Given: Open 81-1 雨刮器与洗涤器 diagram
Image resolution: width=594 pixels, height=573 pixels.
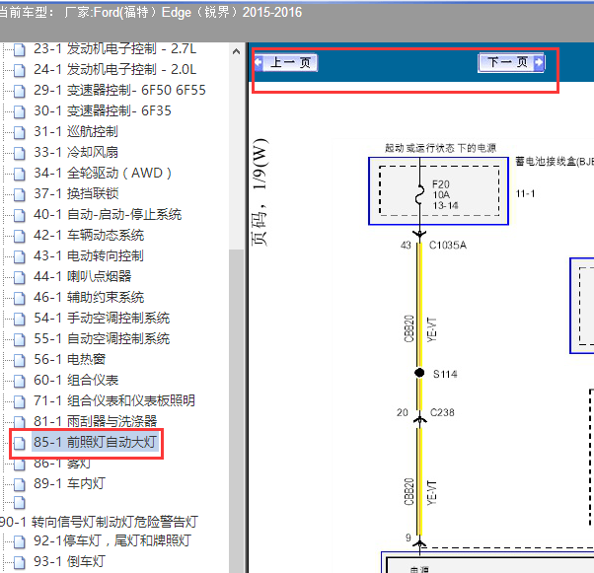Looking at the screenshot, I should [x=95, y=421].
